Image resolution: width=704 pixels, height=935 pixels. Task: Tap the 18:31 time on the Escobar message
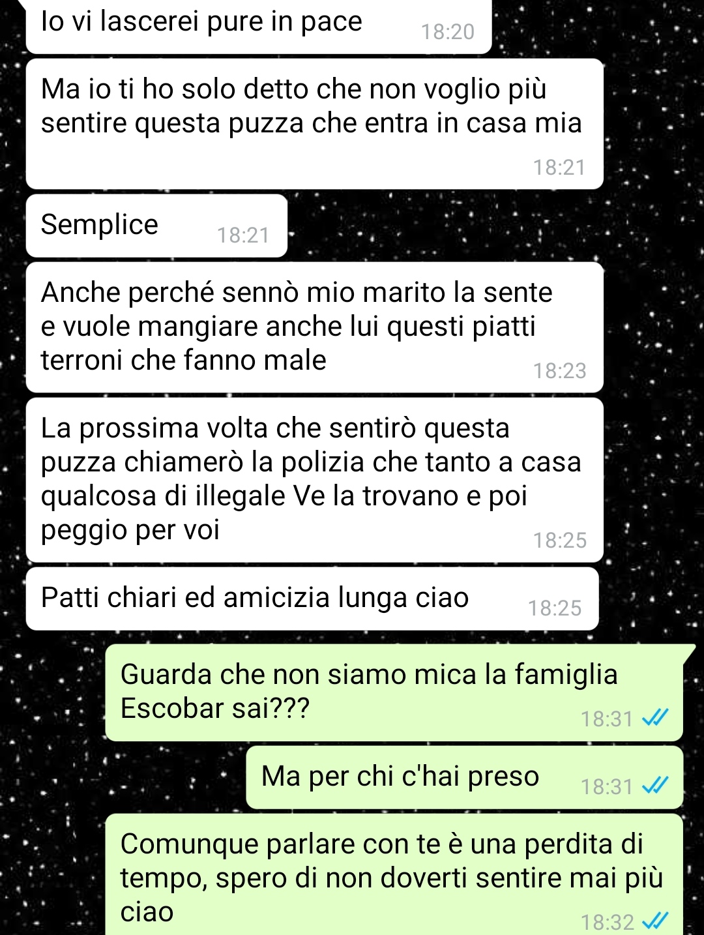point(608,719)
